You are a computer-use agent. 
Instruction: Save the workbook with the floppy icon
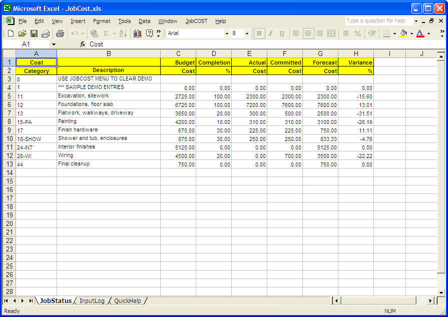pyautogui.click(x=34, y=33)
